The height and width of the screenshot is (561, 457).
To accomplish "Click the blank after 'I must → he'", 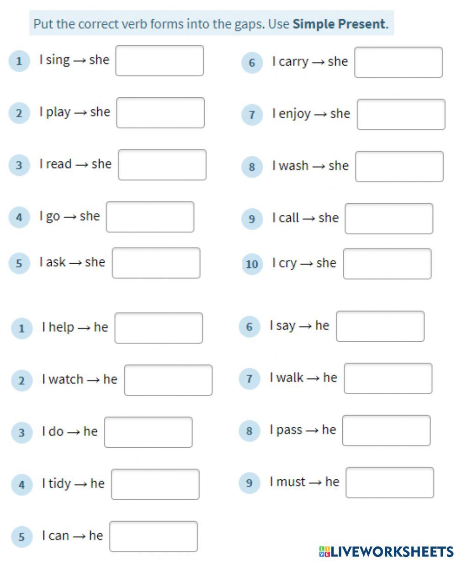I will (x=390, y=482).
